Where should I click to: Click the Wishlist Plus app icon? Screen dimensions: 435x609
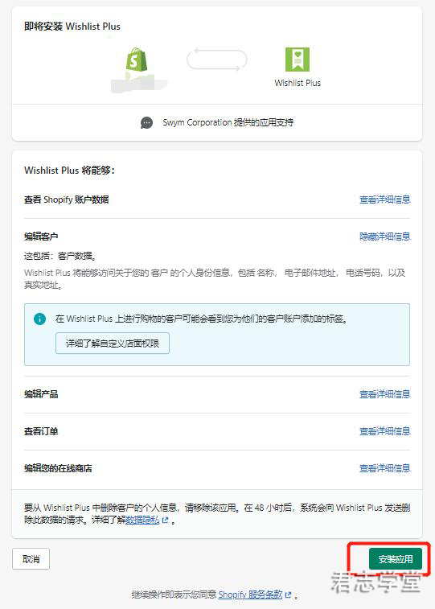click(x=298, y=60)
